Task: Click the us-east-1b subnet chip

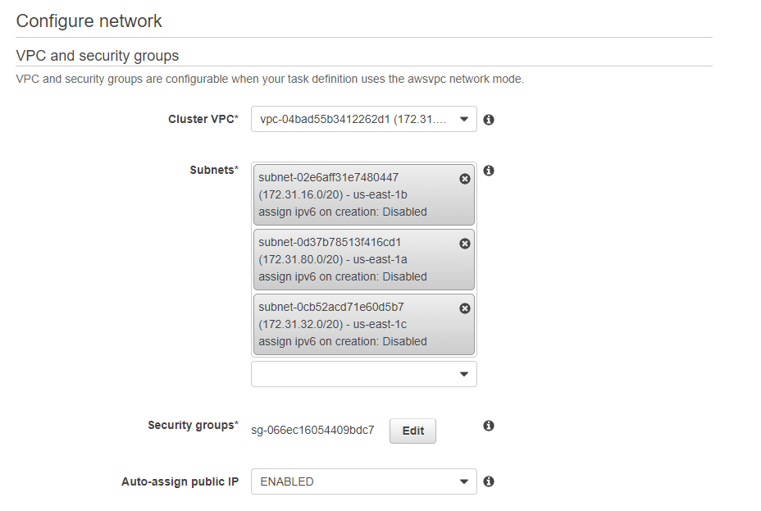Action: [364, 194]
